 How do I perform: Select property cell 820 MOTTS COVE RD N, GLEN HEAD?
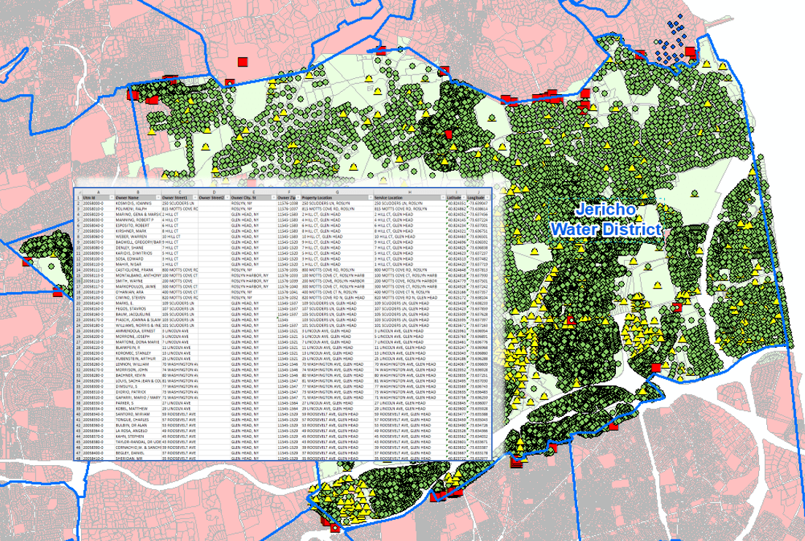(x=337, y=297)
